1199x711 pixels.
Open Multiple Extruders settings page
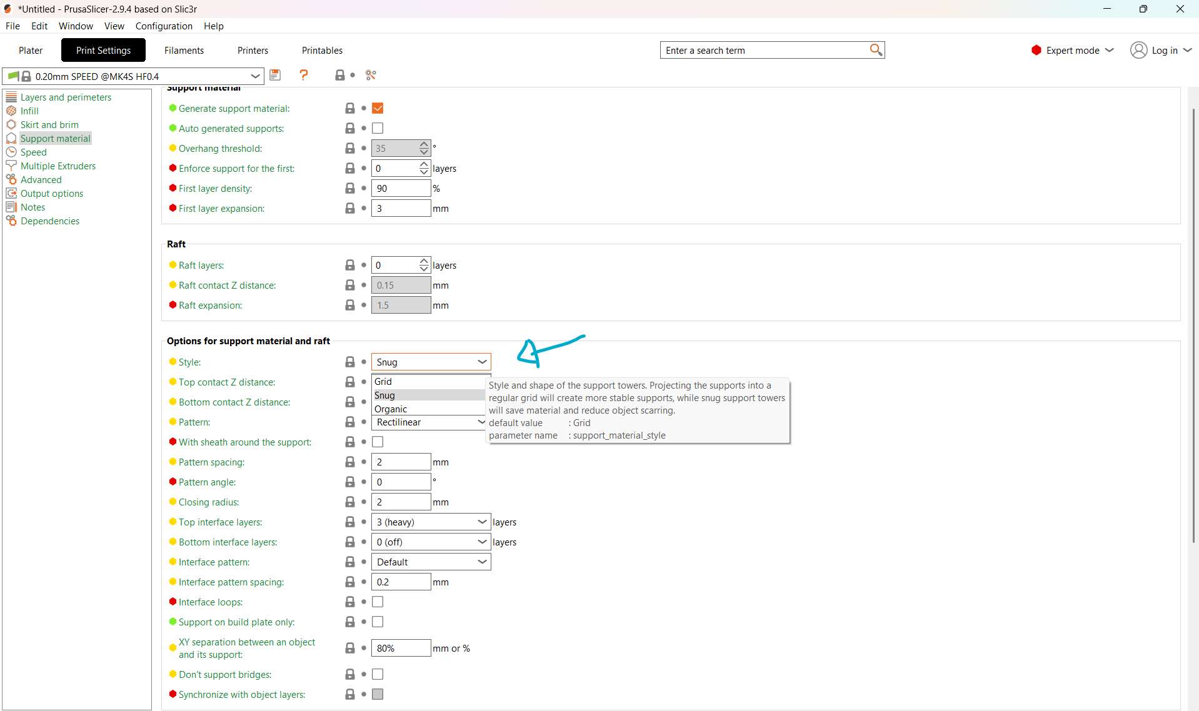58,166
